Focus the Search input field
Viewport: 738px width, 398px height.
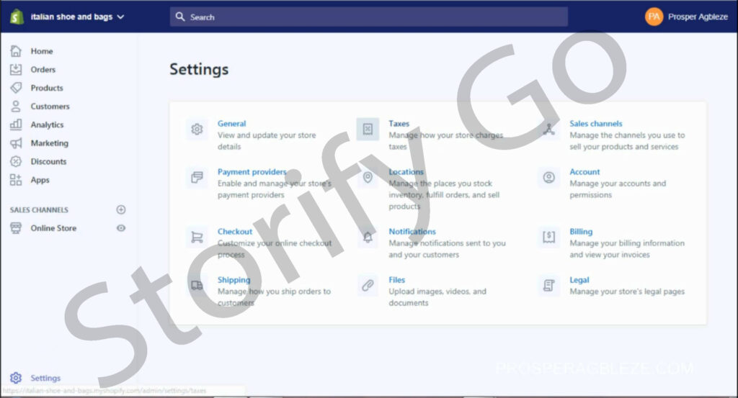pos(368,17)
